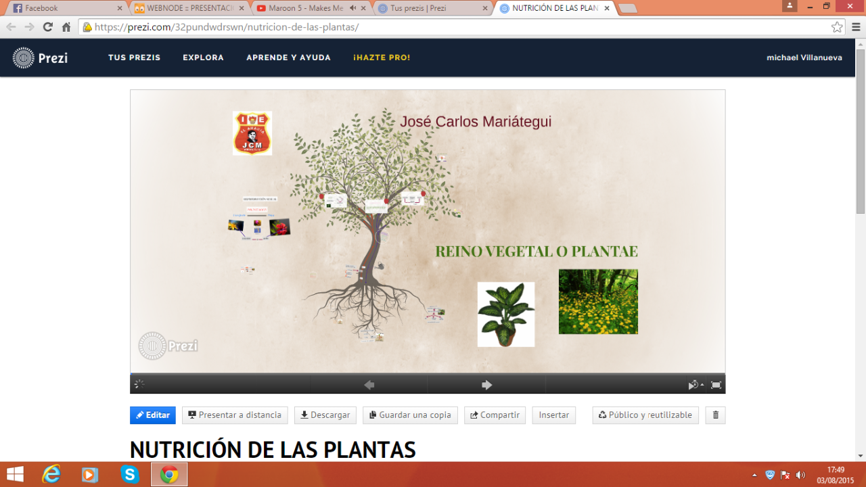Enter fullscreen mode in the Prezi player

[x=716, y=385]
